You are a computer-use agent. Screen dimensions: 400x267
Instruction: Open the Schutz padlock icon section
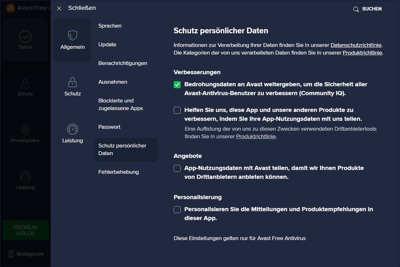73,82
